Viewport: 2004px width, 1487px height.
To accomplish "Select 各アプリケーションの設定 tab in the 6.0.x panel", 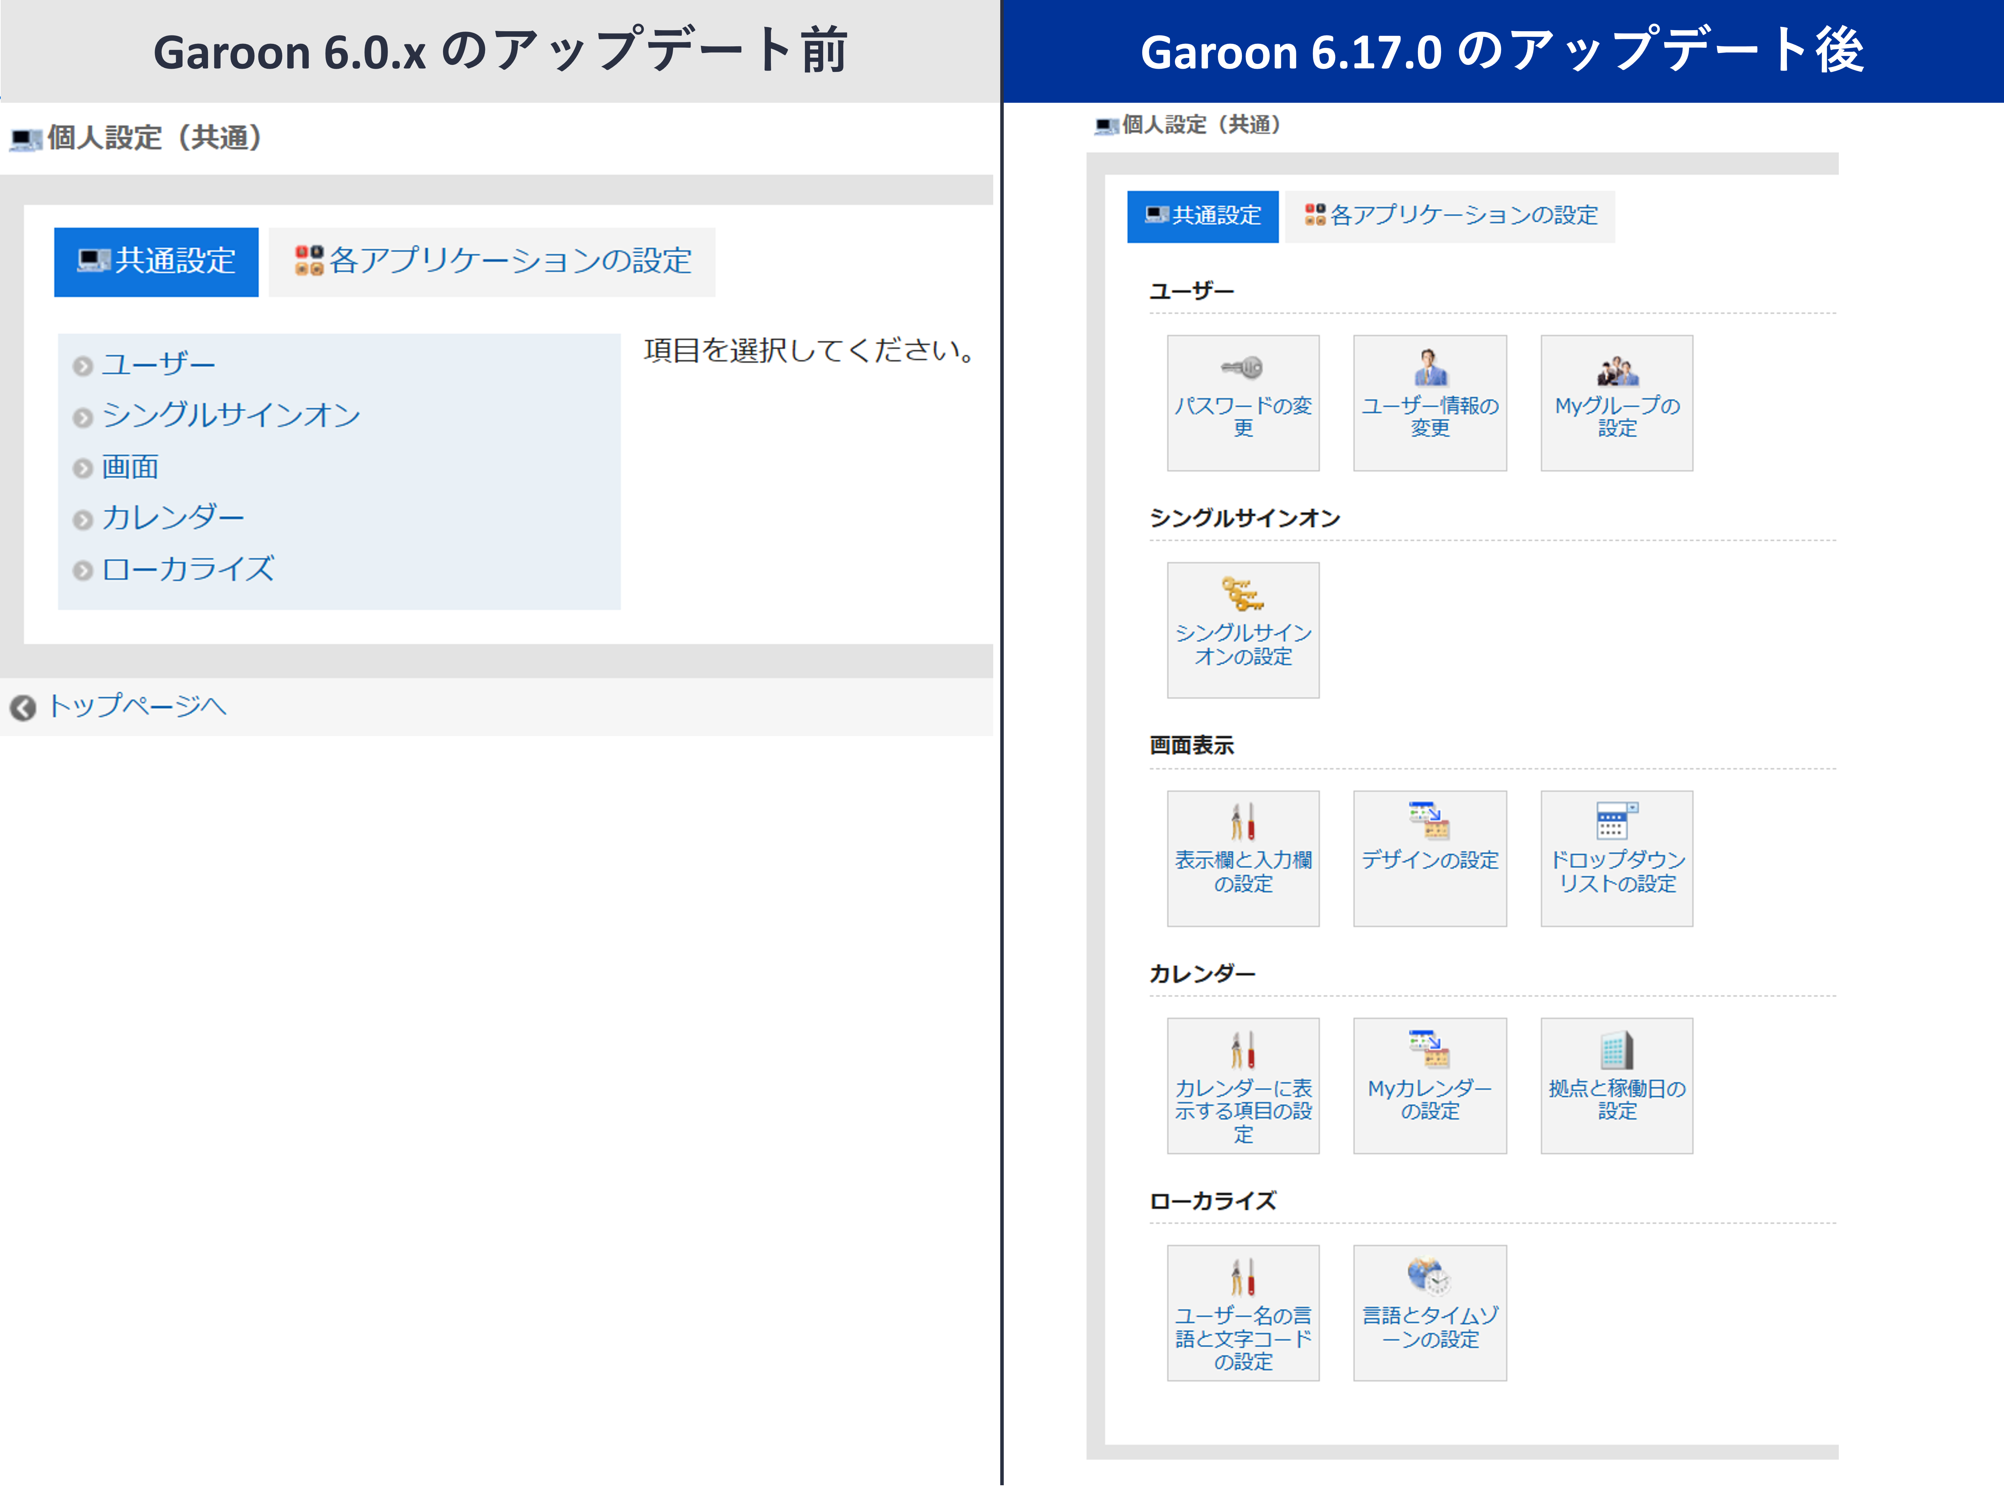I will 492,262.
